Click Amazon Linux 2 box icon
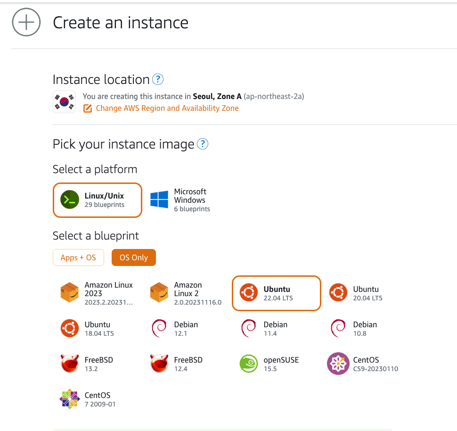The image size is (457, 431). [x=159, y=292]
